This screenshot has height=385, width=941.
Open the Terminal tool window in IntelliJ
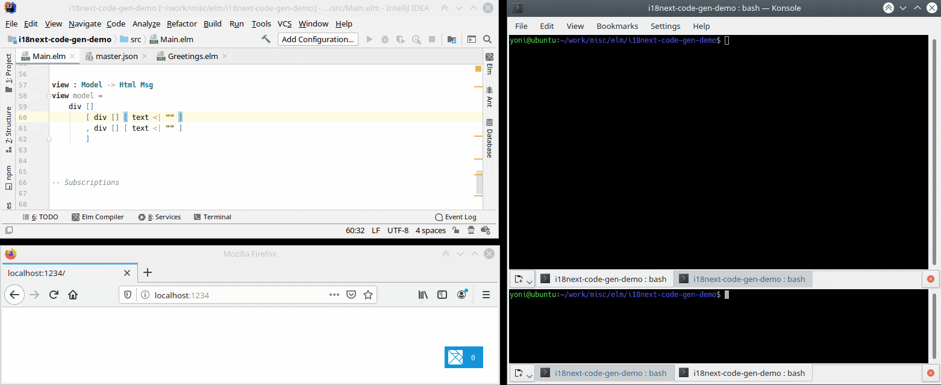click(x=212, y=217)
